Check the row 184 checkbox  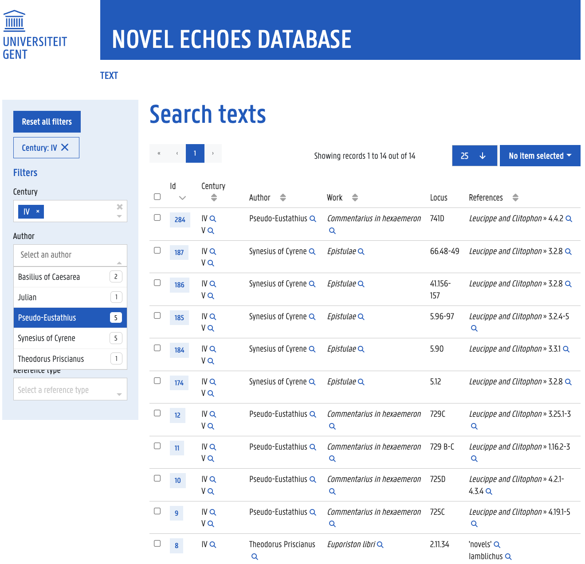pos(157,348)
